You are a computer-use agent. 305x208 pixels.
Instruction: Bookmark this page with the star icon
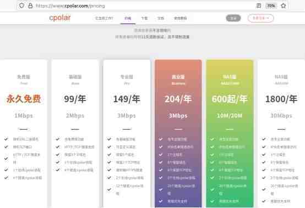point(284,6)
